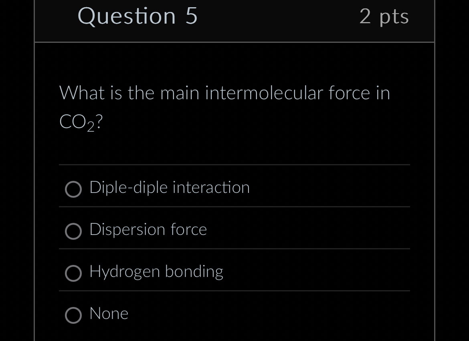Image resolution: width=469 pixels, height=341 pixels.
Task: Click the circle before "Hydrogen bonding"
Action: click(x=74, y=273)
